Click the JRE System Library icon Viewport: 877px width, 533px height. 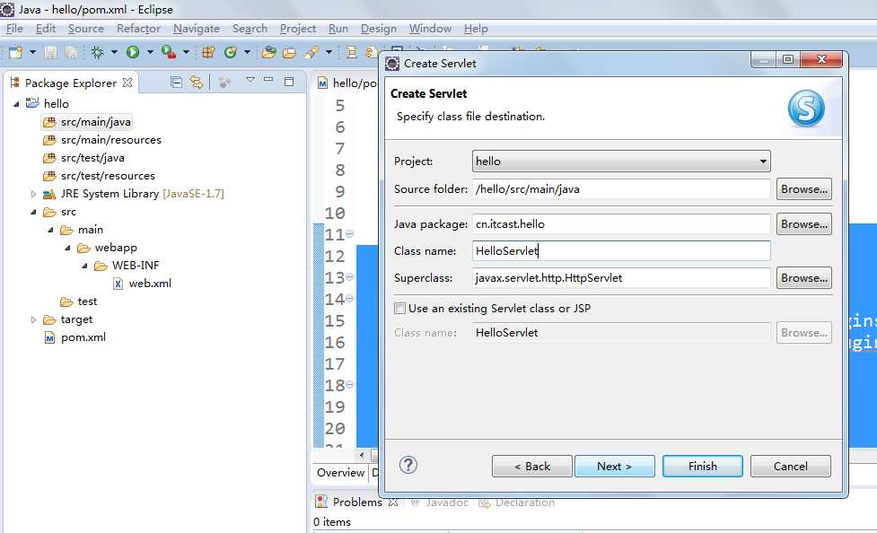pos(49,194)
